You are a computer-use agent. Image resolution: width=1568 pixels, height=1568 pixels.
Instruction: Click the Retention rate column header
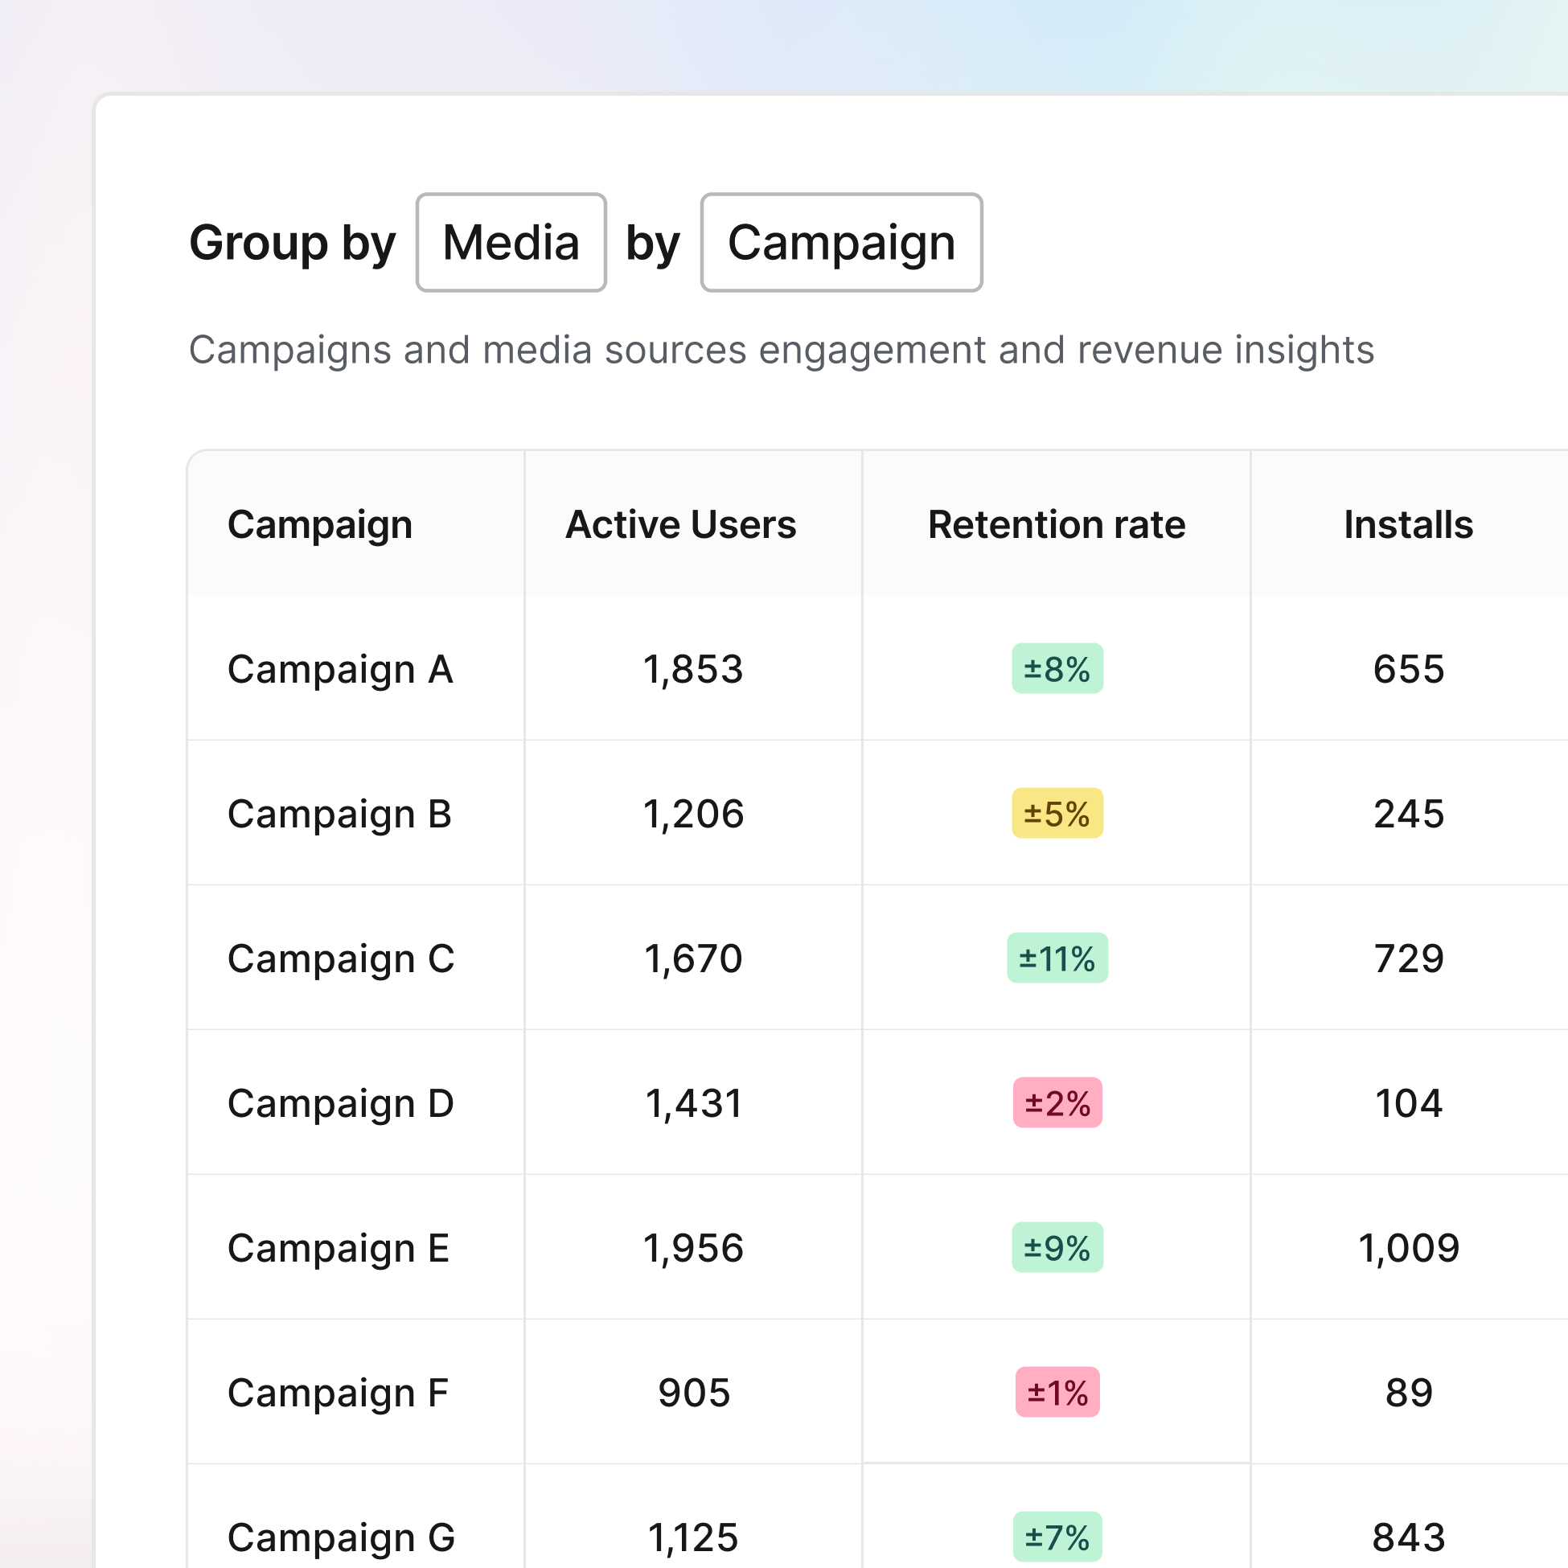1056,524
